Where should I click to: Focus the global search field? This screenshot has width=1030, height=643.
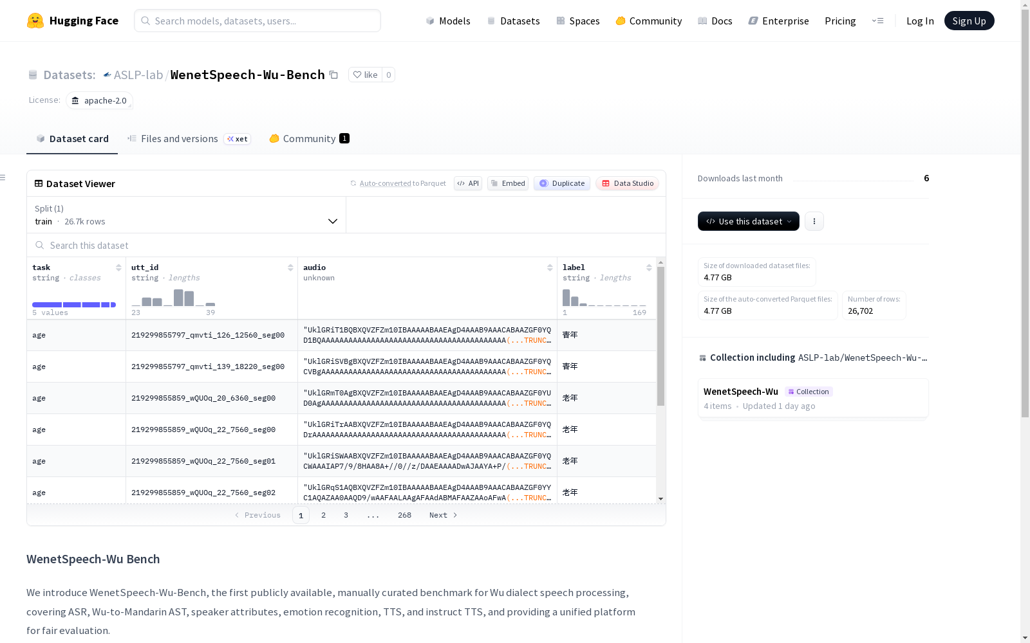coord(257,21)
